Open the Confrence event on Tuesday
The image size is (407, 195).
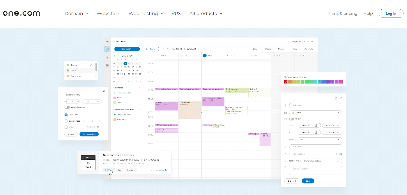tap(190, 110)
